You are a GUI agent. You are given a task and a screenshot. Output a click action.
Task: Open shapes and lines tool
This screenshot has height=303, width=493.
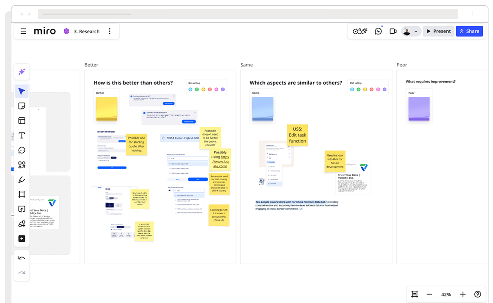coord(22,165)
